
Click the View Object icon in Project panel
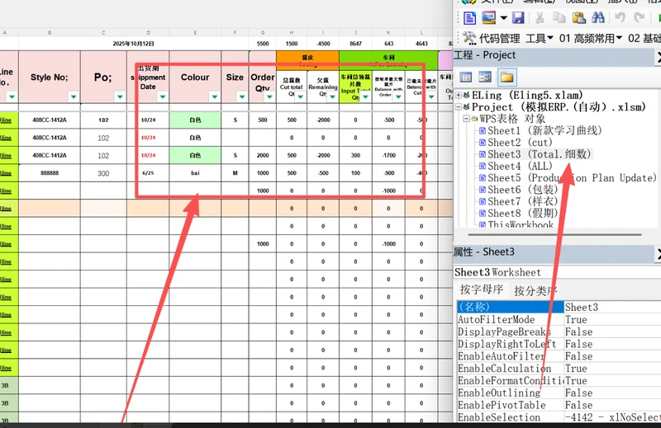click(485, 77)
